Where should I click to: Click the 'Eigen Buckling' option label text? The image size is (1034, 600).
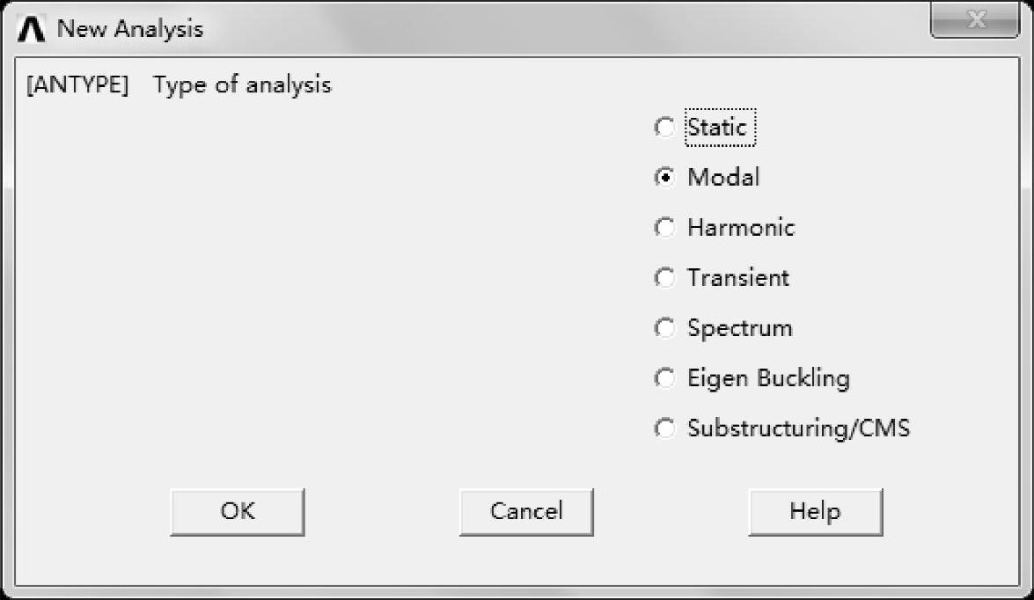pos(768,378)
